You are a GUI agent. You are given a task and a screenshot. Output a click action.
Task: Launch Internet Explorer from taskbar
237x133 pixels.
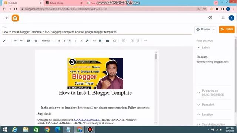coord(15,130)
